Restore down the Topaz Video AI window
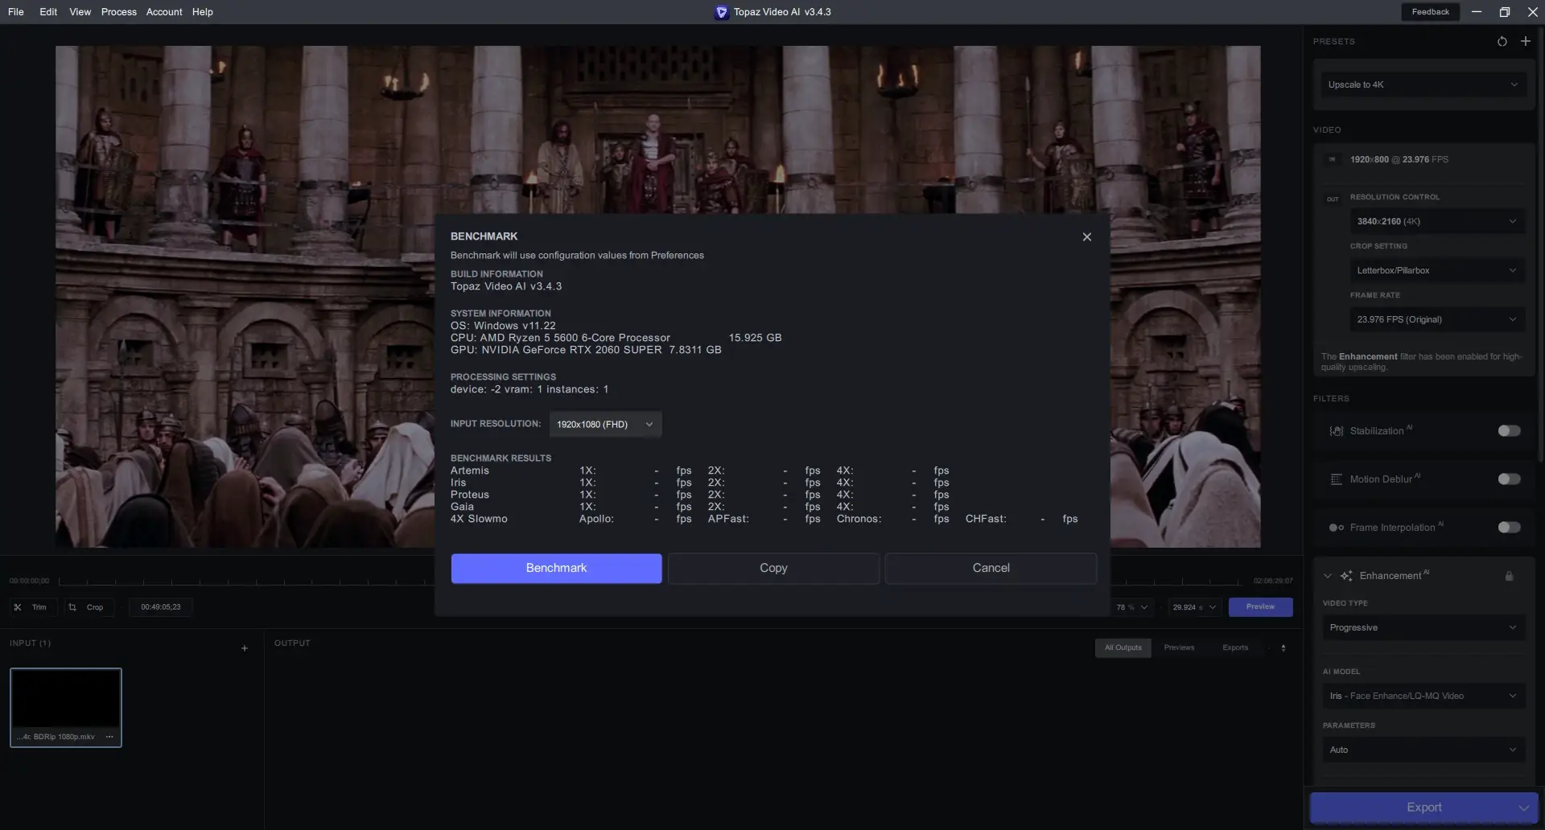Screen dimensions: 1545x830 point(1504,12)
